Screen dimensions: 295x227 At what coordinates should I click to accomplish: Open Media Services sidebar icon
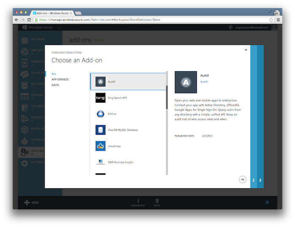[24, 130]
